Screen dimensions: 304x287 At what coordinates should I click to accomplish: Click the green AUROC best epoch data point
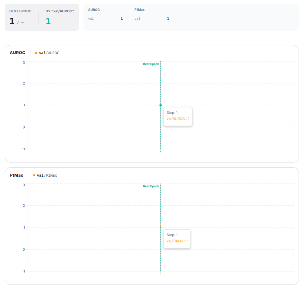(x=161, y=105)
